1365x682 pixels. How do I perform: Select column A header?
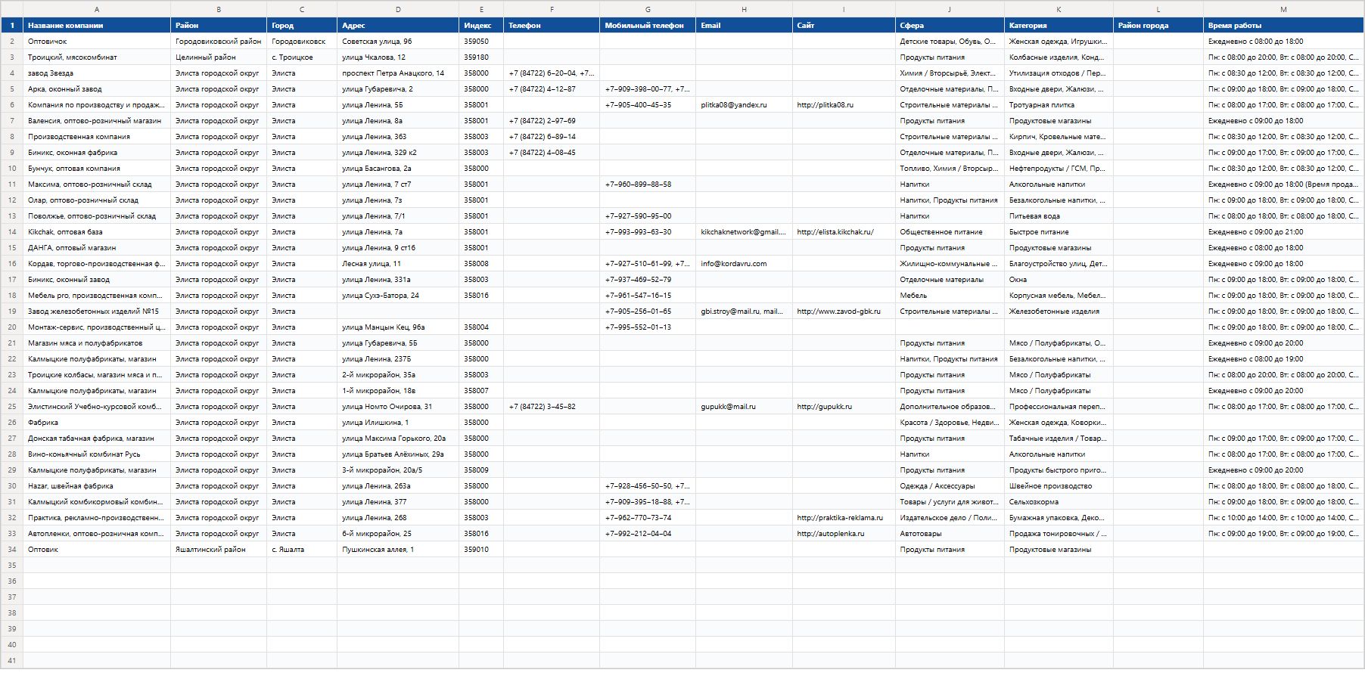97,9
